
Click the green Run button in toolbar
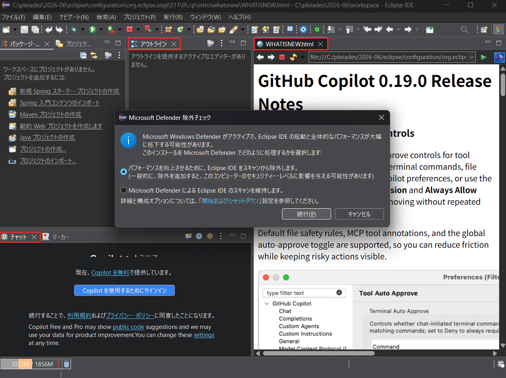click(x=92, y=29)
